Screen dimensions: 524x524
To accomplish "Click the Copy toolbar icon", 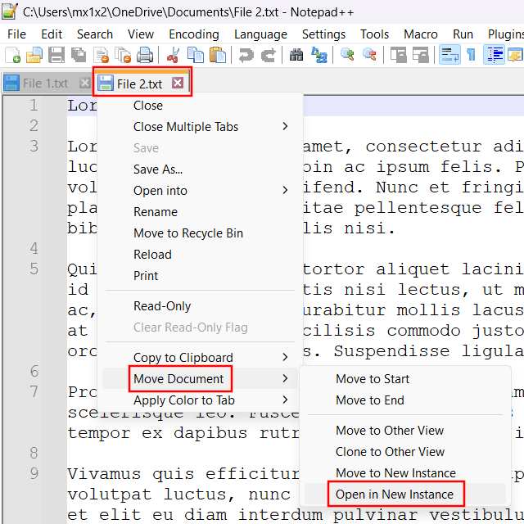I will tap(196, 55).
